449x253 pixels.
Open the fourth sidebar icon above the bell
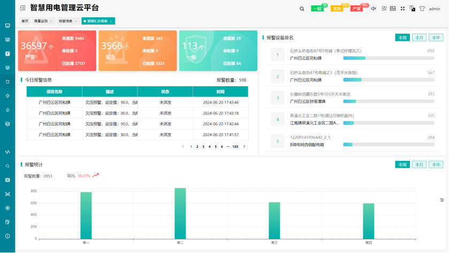pos(7,68)
